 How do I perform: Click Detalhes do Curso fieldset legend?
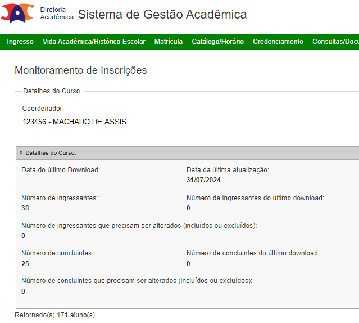coord(51,91)
